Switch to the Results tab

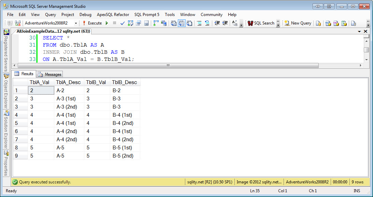pos(24,74)
